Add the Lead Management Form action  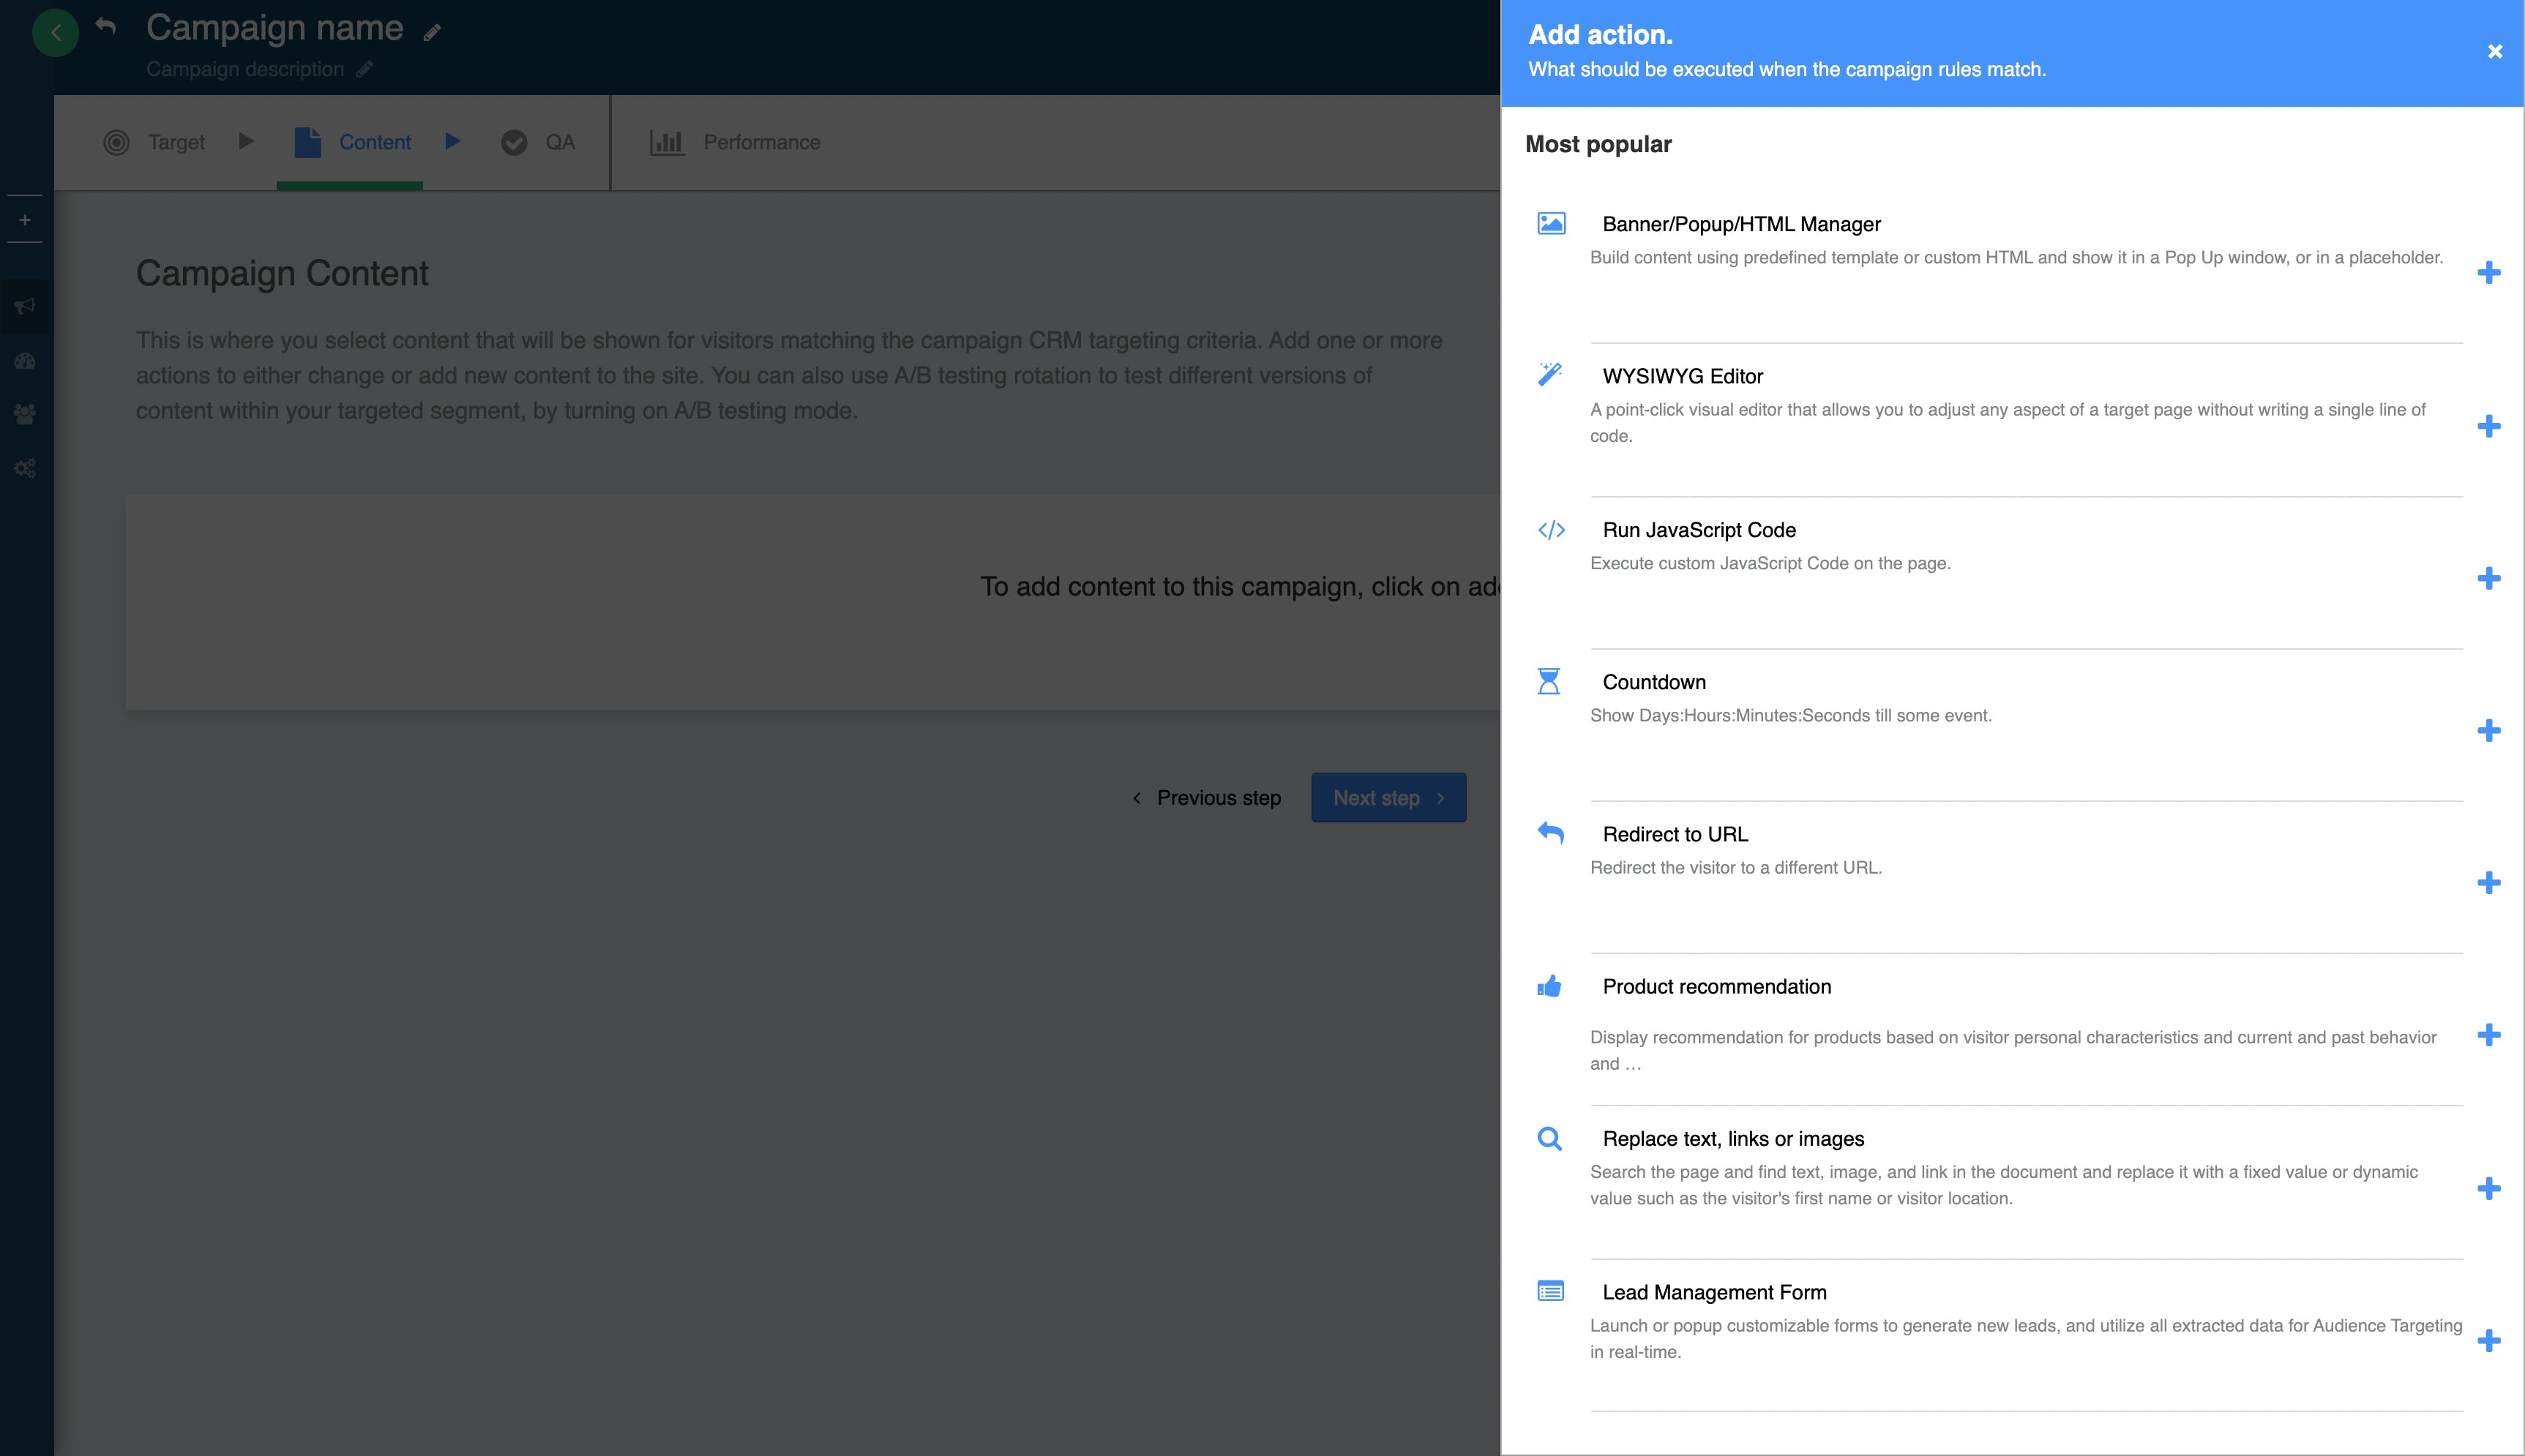click(x=2488, y=1340)
